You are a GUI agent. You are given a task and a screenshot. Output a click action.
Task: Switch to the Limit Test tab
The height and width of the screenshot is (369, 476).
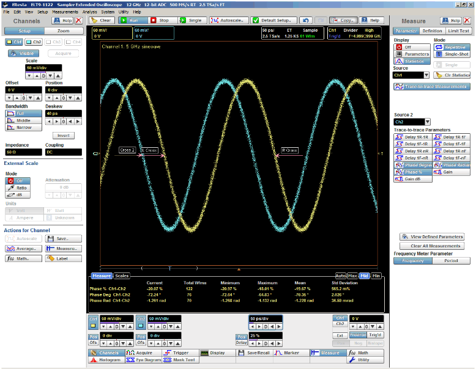[458, 31]
